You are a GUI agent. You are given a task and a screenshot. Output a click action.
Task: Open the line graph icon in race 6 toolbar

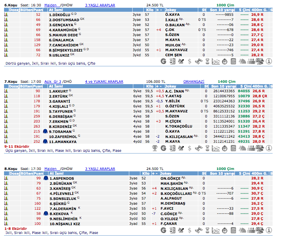click(x=216, y=61)
